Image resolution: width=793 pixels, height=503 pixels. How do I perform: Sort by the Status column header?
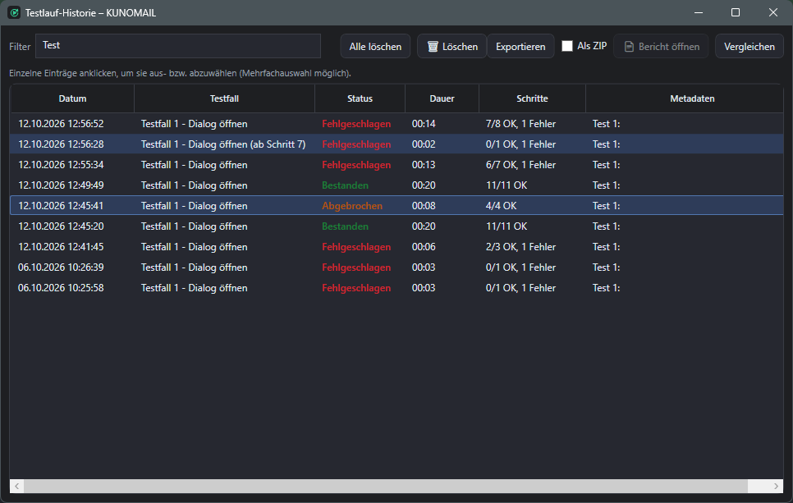360,98
